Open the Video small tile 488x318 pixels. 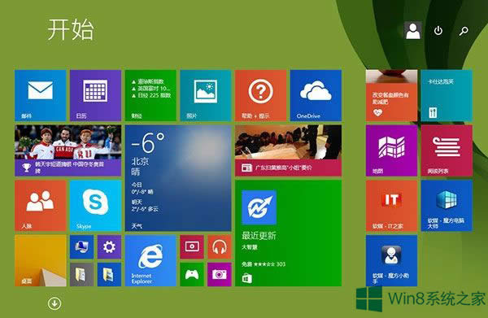coord(192,247)
